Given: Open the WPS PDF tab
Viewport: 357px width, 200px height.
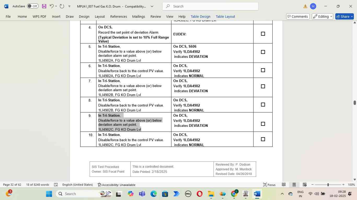Looking at the screenshot, I should pos(39,16).
